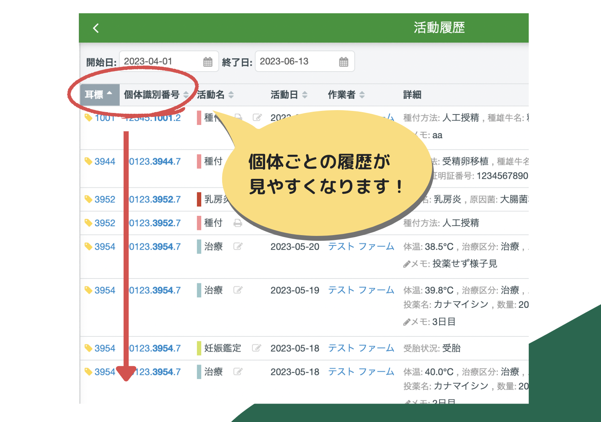Edit the 2023-05-19 治療 record
The height and width of the screenshot is (422, 601).
[x=238, y=290]
